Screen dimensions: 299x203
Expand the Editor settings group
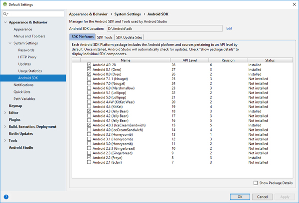click(x=5, y=113)
